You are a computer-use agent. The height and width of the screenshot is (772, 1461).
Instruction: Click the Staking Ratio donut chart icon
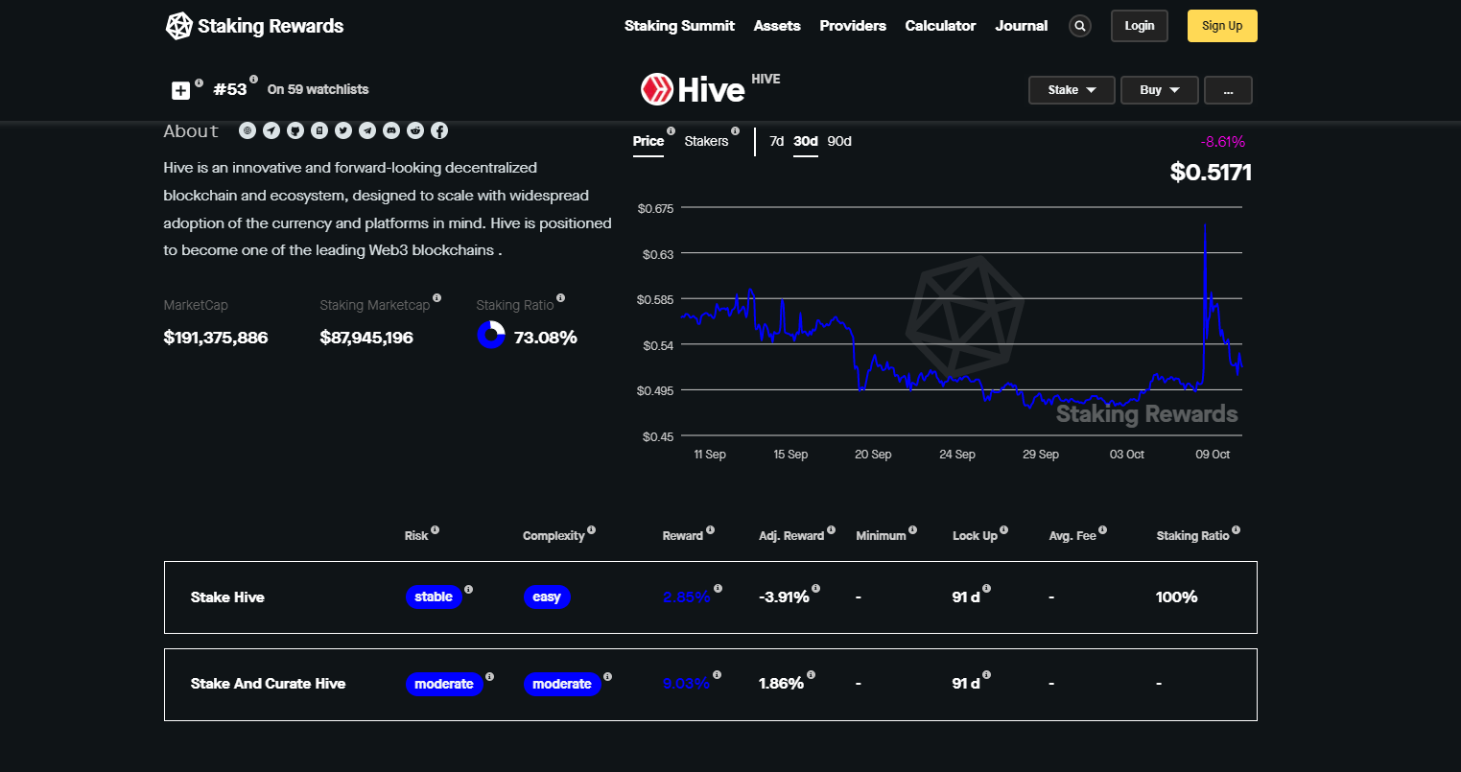[x=491, y=335]
